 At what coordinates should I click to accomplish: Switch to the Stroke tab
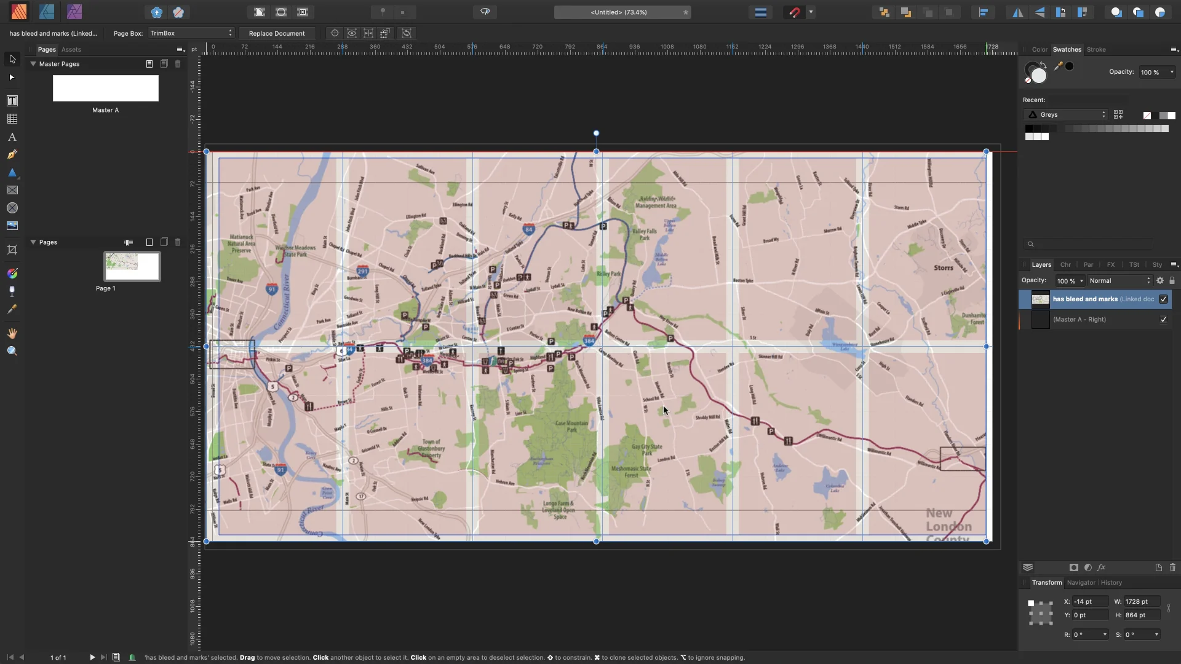coord(1096,49)
